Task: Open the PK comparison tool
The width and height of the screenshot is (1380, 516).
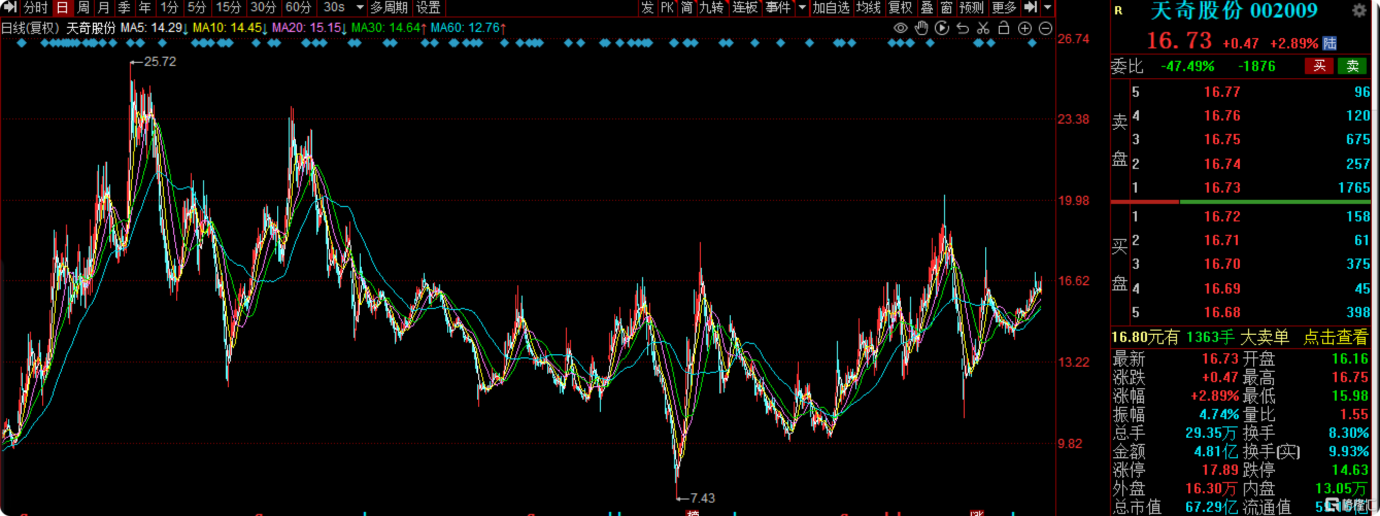Action: click(667, 8)
